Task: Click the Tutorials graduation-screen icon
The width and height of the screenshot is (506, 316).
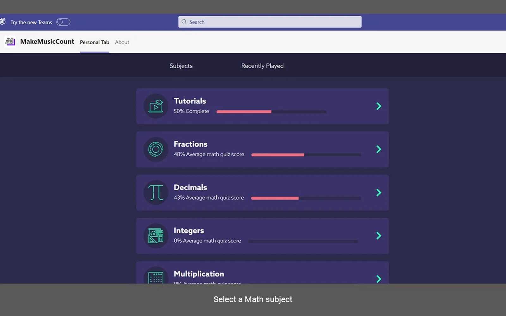Action: click(156, 106)
